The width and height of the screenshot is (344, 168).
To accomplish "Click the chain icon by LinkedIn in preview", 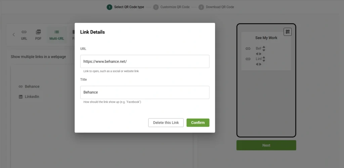I will pos(248,59).
